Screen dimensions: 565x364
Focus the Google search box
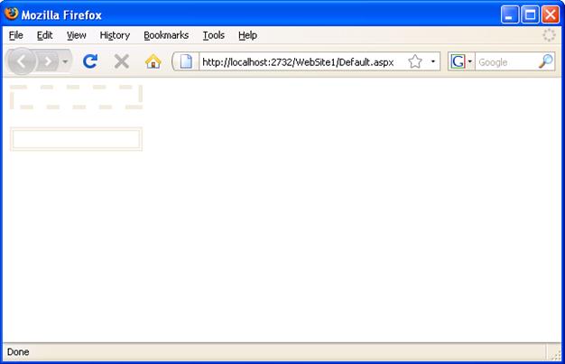[506, 62]
